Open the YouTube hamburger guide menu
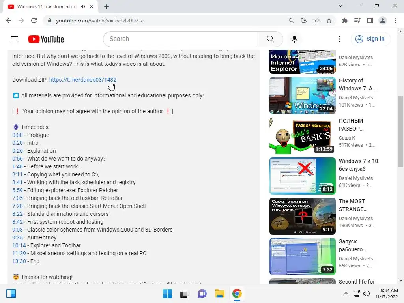 click(14, 39)
